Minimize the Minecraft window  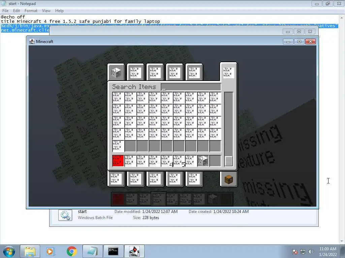288,41
